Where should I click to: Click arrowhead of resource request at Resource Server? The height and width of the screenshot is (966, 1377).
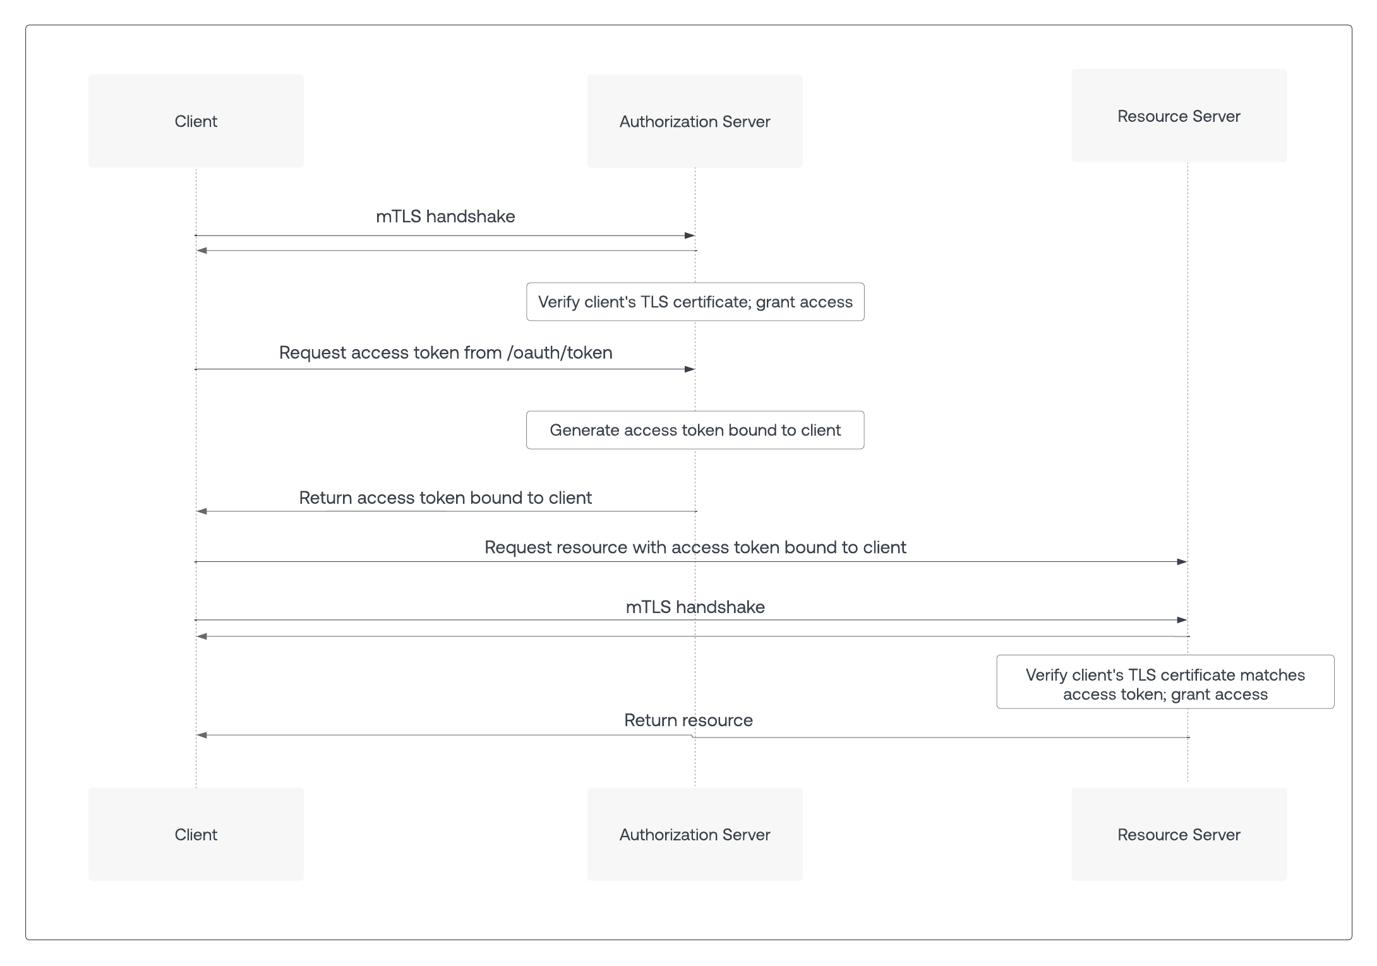click(x=1182, y=562)
